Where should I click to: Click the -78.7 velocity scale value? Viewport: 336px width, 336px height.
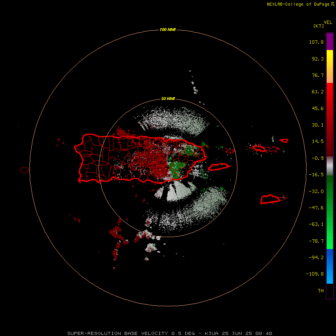point(316,241)
